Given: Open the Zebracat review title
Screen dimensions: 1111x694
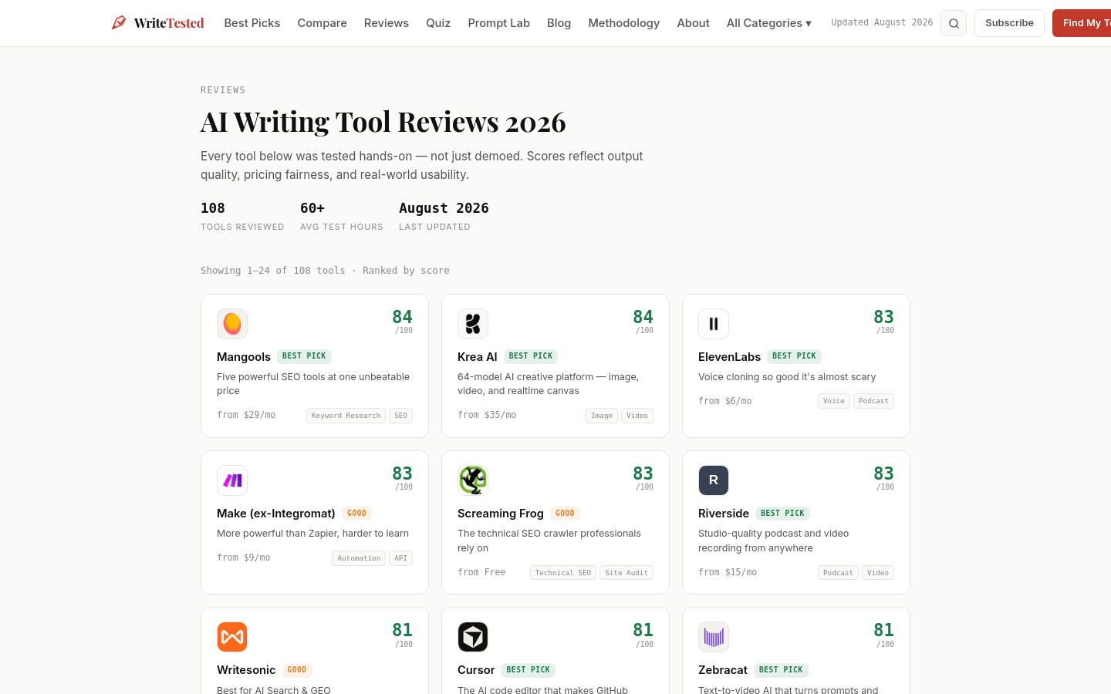Looking at the screenshot, I should pos(723,669).
